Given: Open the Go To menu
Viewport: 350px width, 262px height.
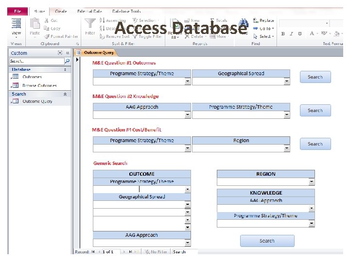Looking at the screenshot, I should (263, 29).
